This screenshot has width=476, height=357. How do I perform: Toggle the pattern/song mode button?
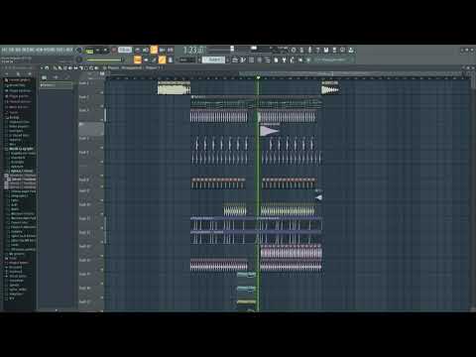(x=89, y=52)
